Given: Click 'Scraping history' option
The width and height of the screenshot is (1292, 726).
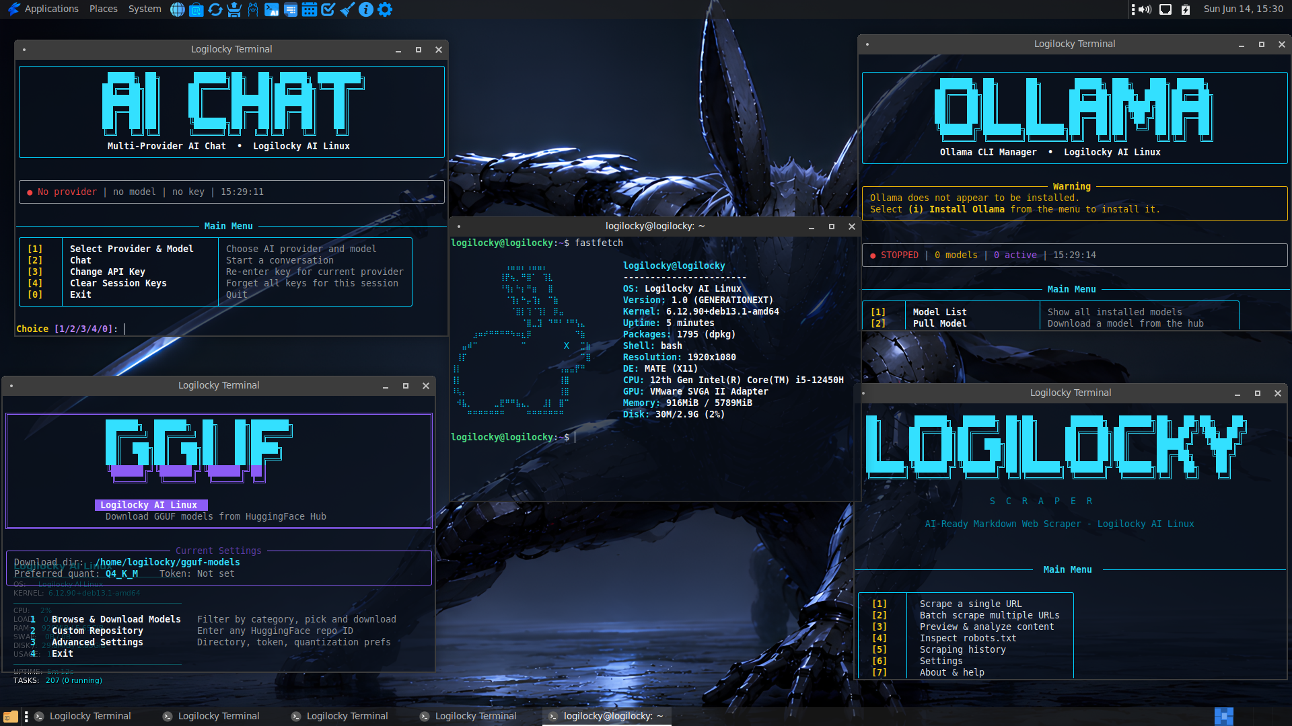Looking at the screenshot, I should point(963,650).
